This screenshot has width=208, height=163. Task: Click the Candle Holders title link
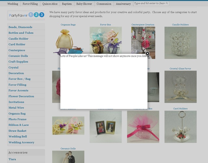[x=180, y=25]
